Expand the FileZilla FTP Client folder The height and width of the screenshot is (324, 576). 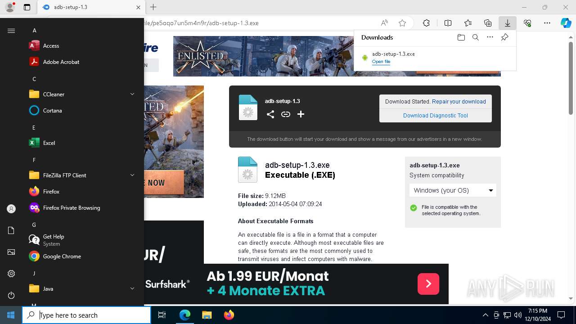81,175
